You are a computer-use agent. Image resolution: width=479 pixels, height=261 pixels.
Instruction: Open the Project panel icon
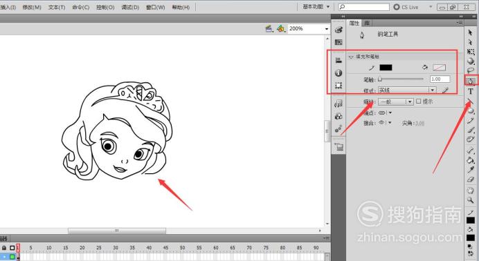(x=338, y=147)
